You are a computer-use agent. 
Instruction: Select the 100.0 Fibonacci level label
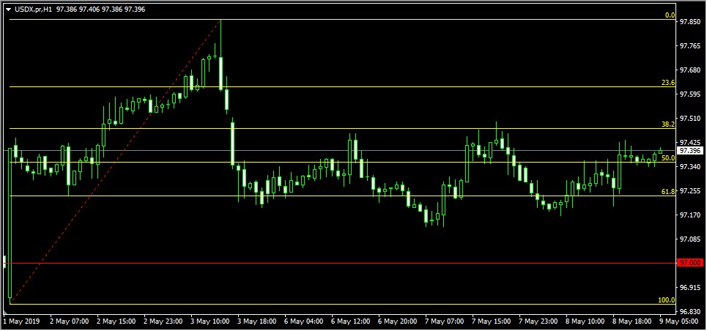coord(667,300)
